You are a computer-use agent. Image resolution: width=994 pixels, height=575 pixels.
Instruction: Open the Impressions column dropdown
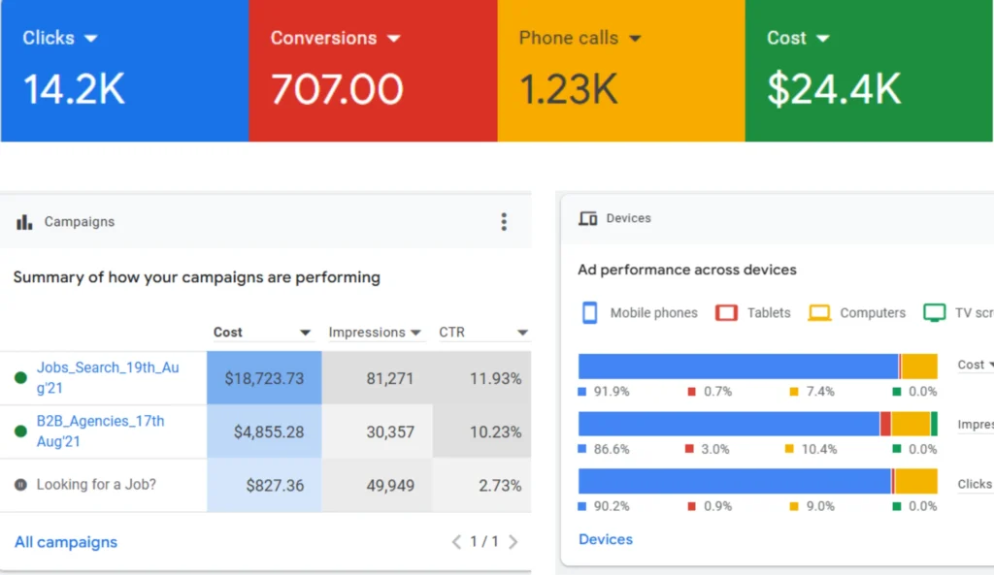click(416, 333)
